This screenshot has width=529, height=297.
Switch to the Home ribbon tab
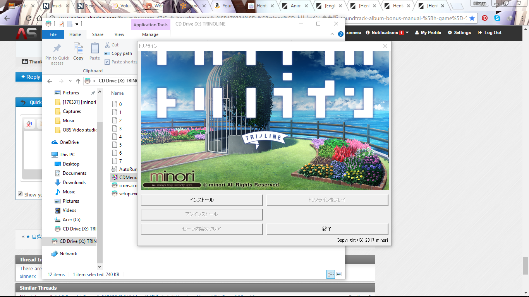click(75, 34)
